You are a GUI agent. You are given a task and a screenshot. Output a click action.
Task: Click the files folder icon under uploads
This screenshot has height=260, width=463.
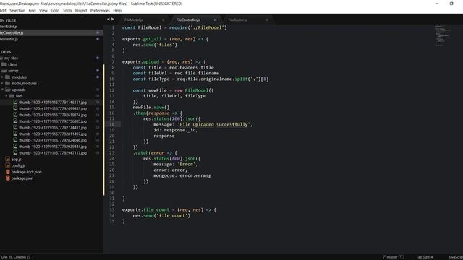click(12, 96)
